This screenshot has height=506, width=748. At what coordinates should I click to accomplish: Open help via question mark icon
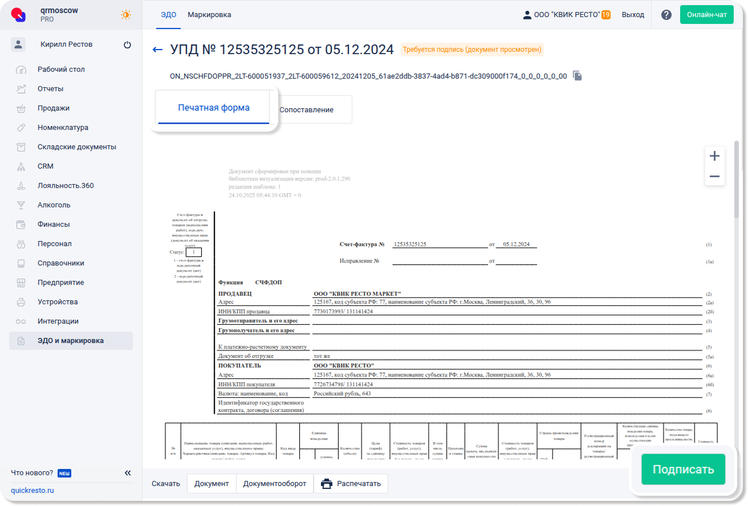coord(666,15)
